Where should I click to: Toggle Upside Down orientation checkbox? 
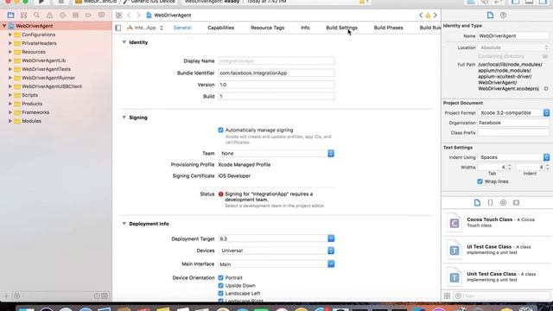click(221, 286)
